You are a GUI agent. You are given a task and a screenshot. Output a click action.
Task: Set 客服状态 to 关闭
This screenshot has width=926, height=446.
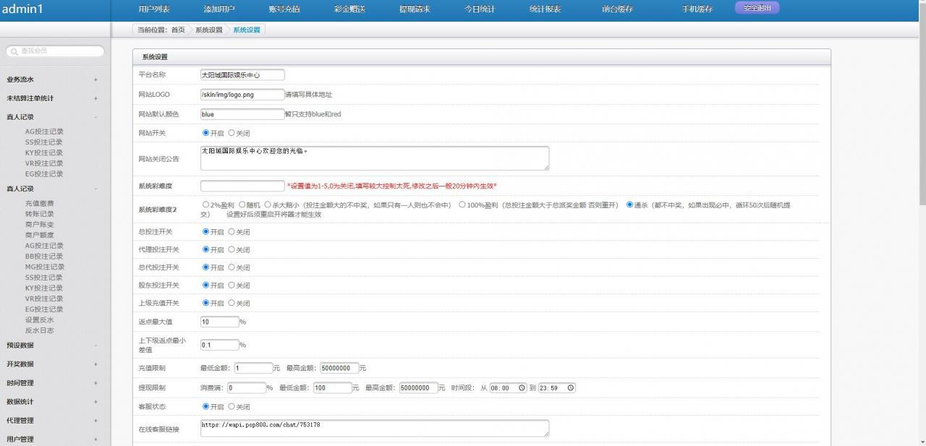click(231, 407)
